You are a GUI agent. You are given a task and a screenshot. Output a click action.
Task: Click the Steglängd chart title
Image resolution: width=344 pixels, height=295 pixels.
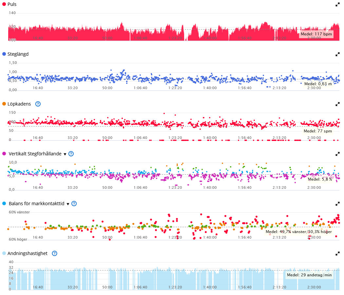(18, 54)
